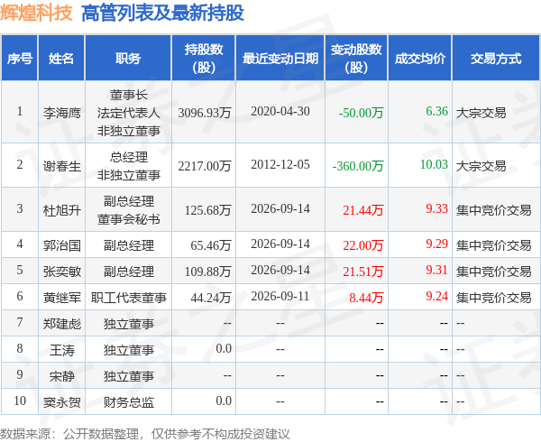Click the date 2012-12-05 cell
Image resolution: width=541 pixels, height=442 pixels.
point(280,164)
